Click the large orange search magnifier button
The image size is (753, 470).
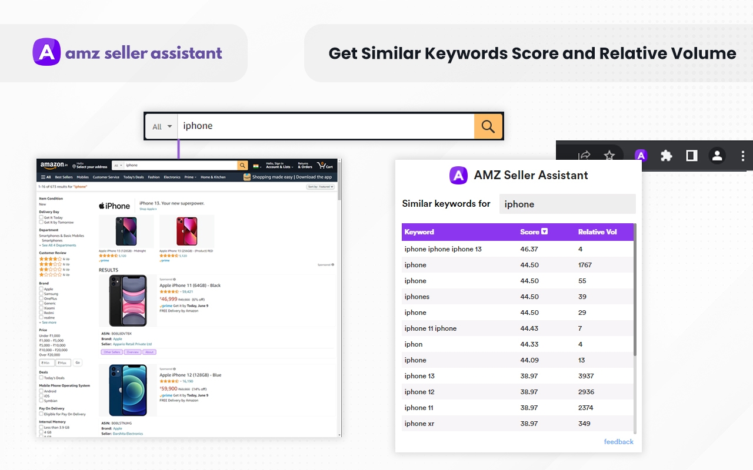pos(488,126)
